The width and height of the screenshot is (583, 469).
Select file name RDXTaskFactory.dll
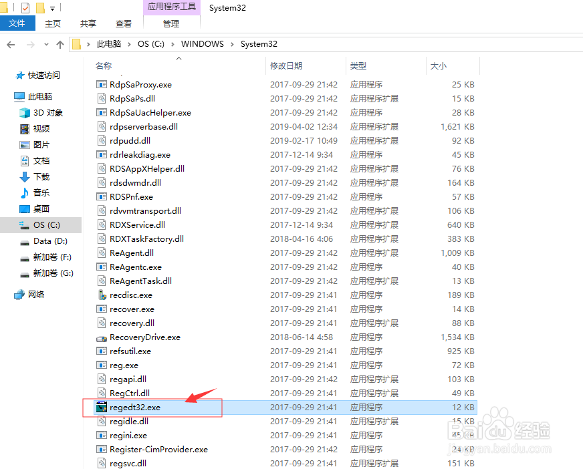tap(146, 239)
